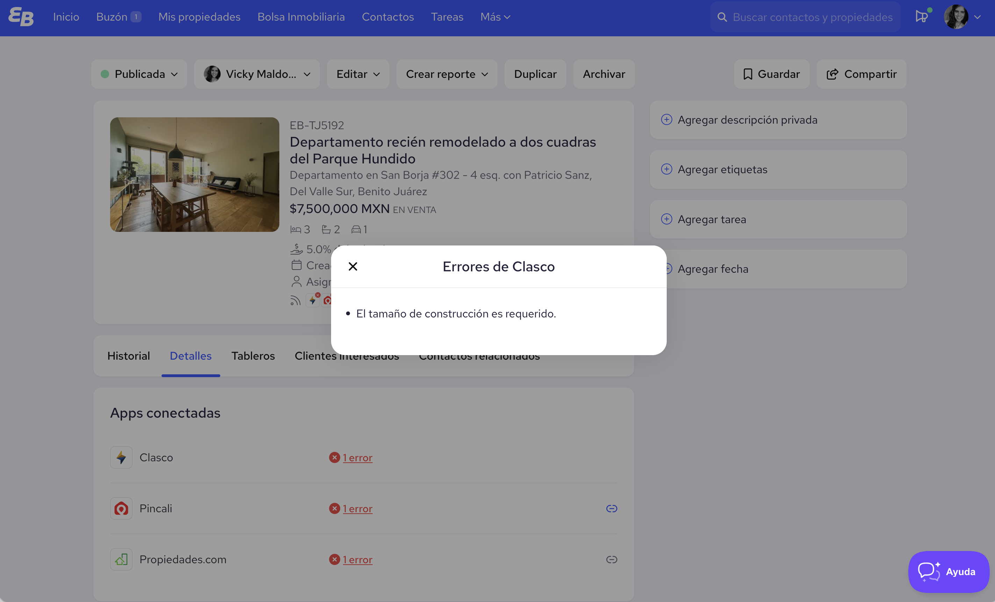Open the Pincali listing link icon

(x=611, y=508)
